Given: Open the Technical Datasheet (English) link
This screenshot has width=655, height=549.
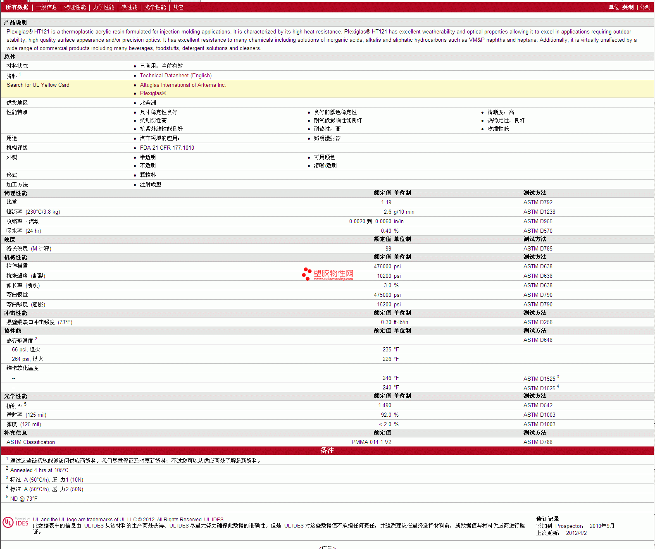Looking at the screenshot, I should [176, 76].
